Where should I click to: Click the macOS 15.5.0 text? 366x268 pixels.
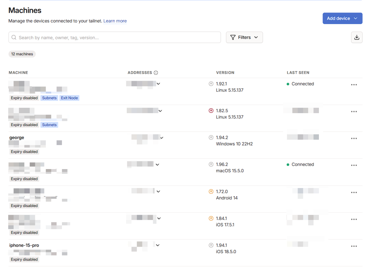(x=230, y=171)
